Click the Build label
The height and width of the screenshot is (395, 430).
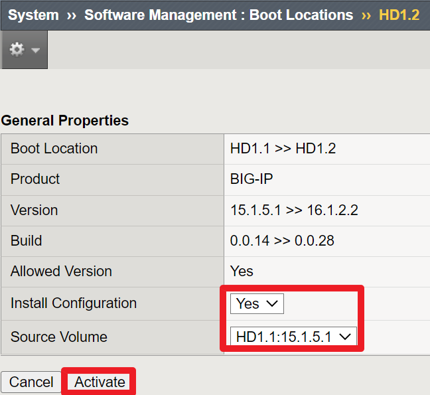pyautogui.click(x=26, y=240)
